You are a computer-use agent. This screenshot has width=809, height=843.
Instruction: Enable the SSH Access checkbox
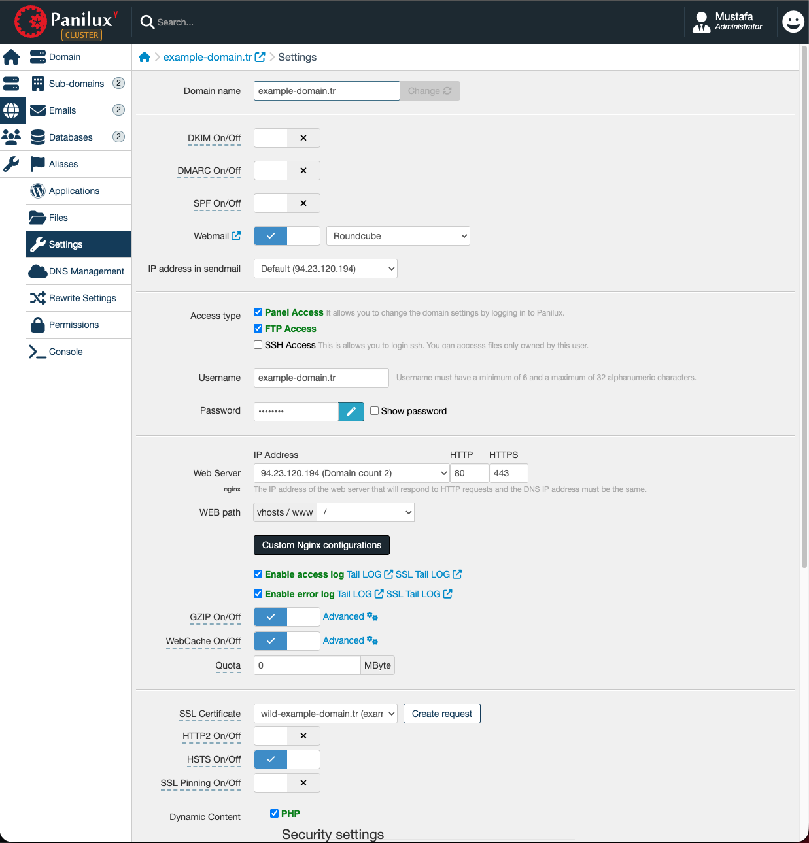click(x=258, y=345)
